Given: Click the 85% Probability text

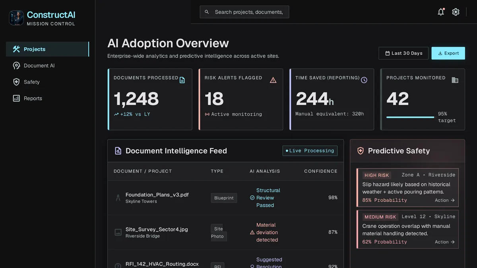Looking at the screenshot, I should (385, 200).
